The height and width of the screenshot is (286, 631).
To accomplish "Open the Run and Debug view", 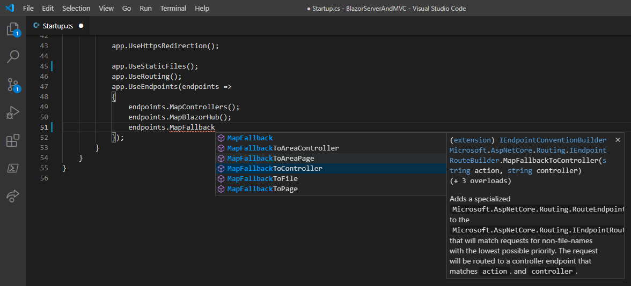I will coord(13,113).
